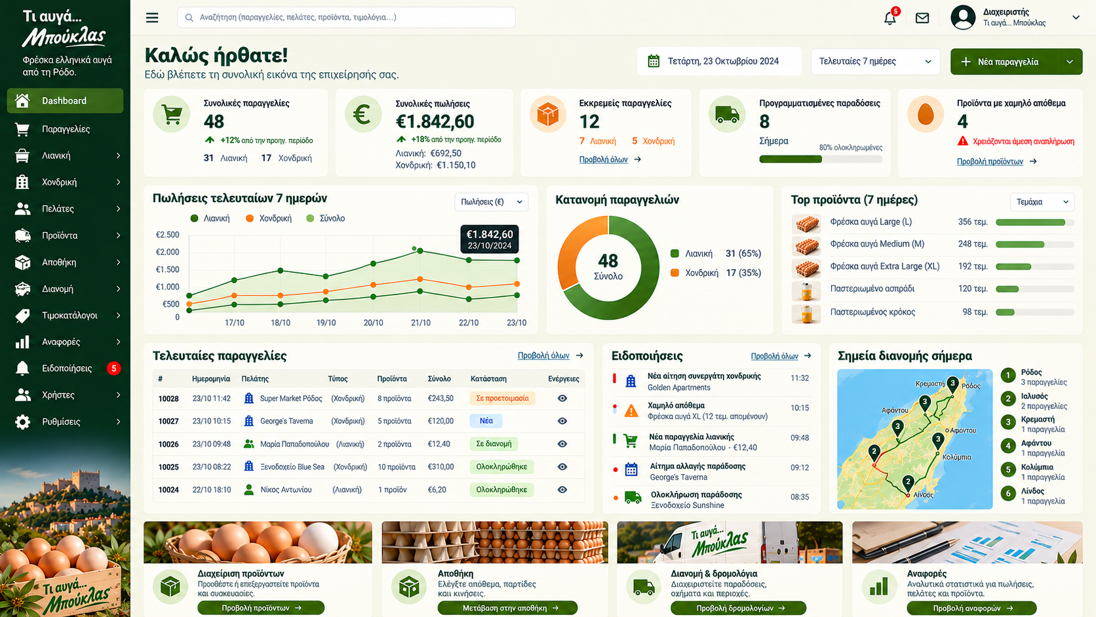This screenshot has width=1096, height=617.
Task: Click the truck icon in Διανομή & δρομολόγια card
Action: (644, 586)
